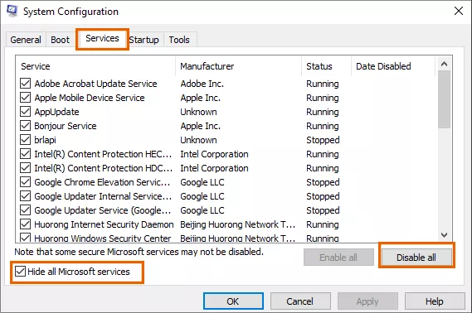
Task: Uncheck Intel(R) Content Protection HDC checkbox
Action: coord(25,168)
